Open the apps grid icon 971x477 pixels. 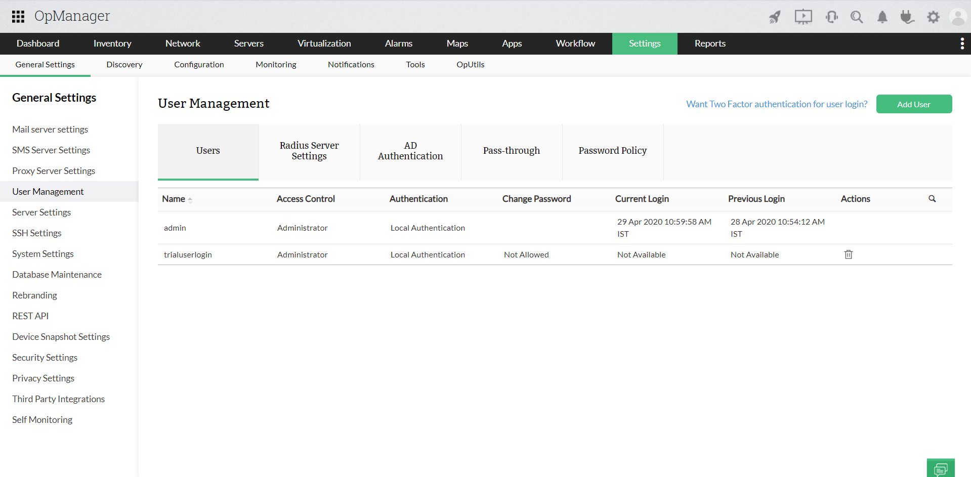[x=18, y=17]
